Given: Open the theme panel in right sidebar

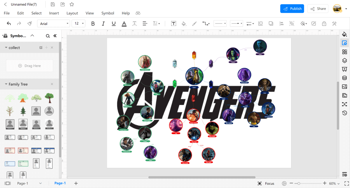Looking at the screenshot, I should [344, 34].
